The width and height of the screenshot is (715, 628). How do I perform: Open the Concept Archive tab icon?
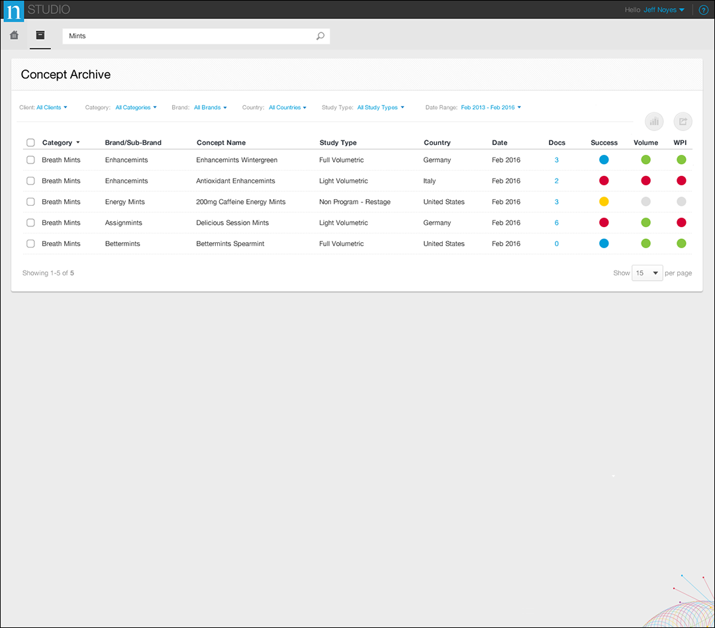[x=40, y=35]
